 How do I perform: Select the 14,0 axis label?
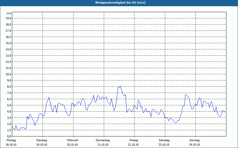point(9,49)
